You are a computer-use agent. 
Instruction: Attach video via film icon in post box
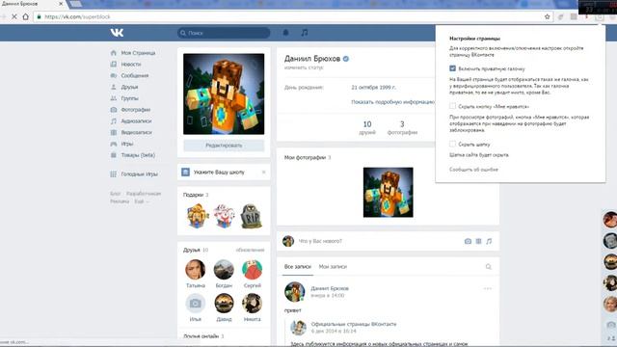(478, 241)
